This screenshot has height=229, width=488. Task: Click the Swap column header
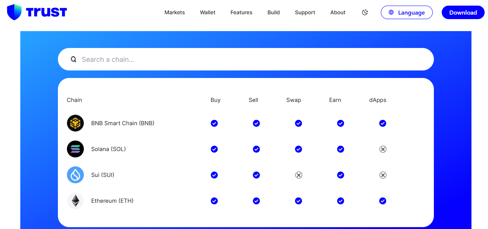point(294,100)
